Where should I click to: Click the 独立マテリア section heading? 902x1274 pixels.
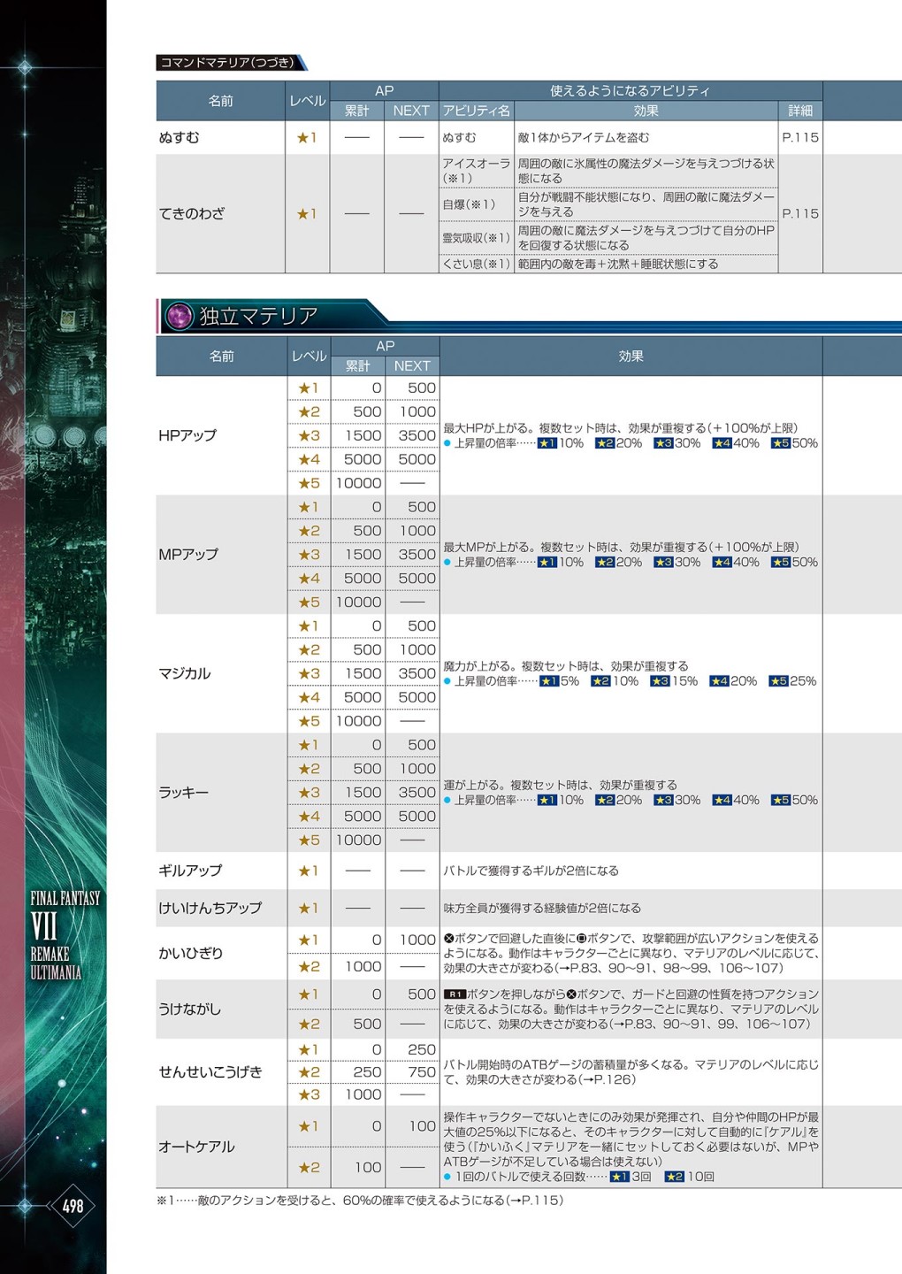point(258,316)
